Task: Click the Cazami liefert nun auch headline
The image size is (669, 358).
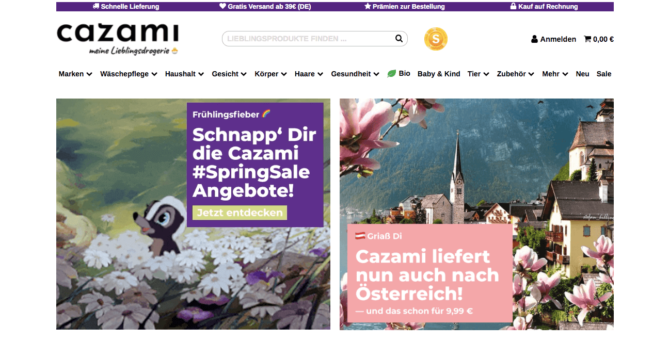Action: 427,275
